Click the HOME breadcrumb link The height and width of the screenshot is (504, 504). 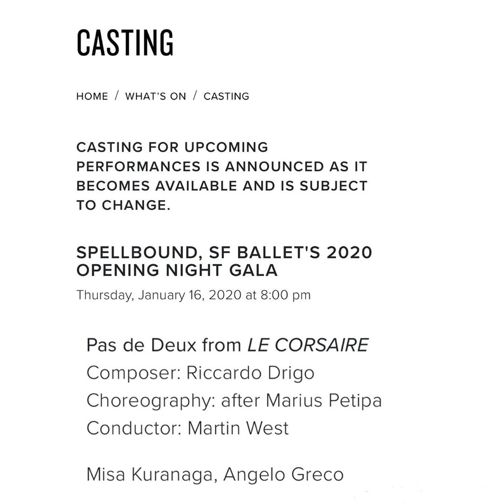tap(92, 97)
